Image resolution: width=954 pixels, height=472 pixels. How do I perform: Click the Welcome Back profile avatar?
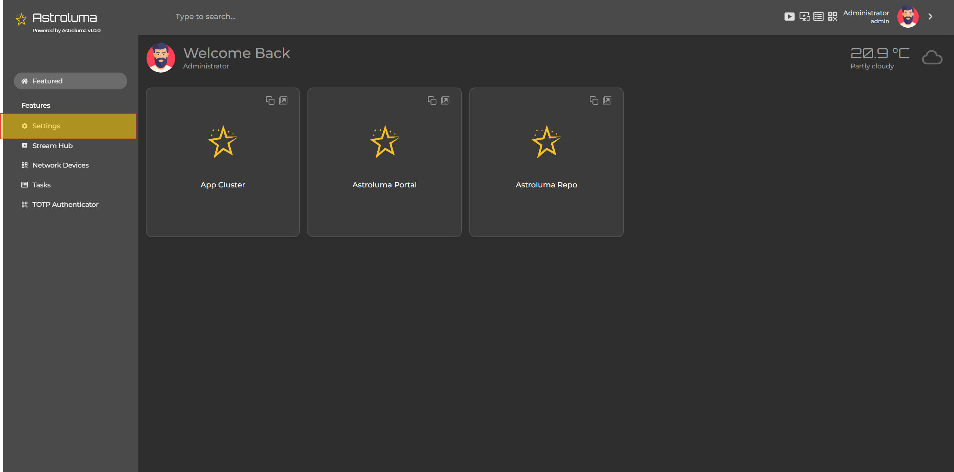point(161,58)
